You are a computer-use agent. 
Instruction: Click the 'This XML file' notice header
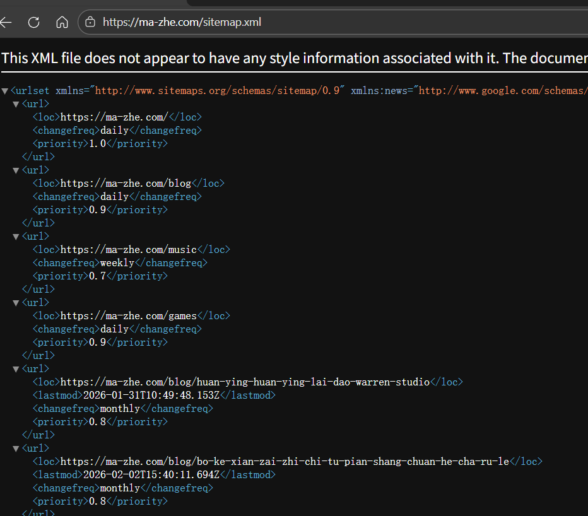click(x=294, y=58)
